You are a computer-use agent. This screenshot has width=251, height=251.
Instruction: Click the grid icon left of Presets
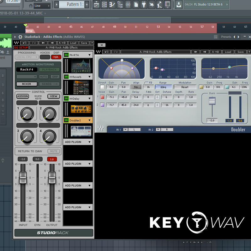pos(216,37)
